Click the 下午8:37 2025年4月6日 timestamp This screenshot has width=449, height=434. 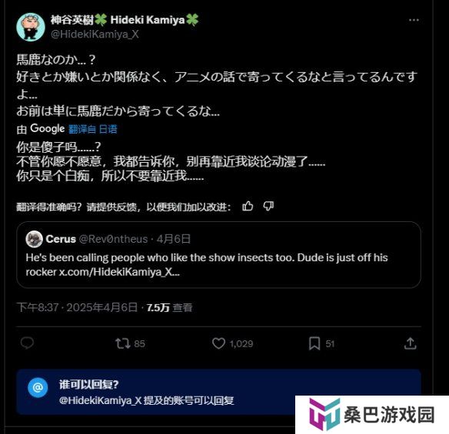(x=78, y=307)
